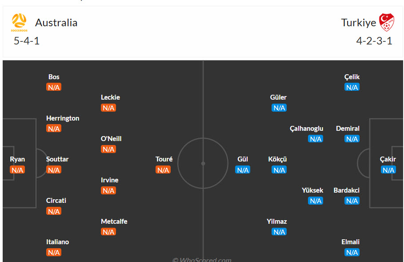Viewport: 404px width, 262px height.
Task: Click Yilmaz's blue N/A rating badge
Action: tap(279, 232)
